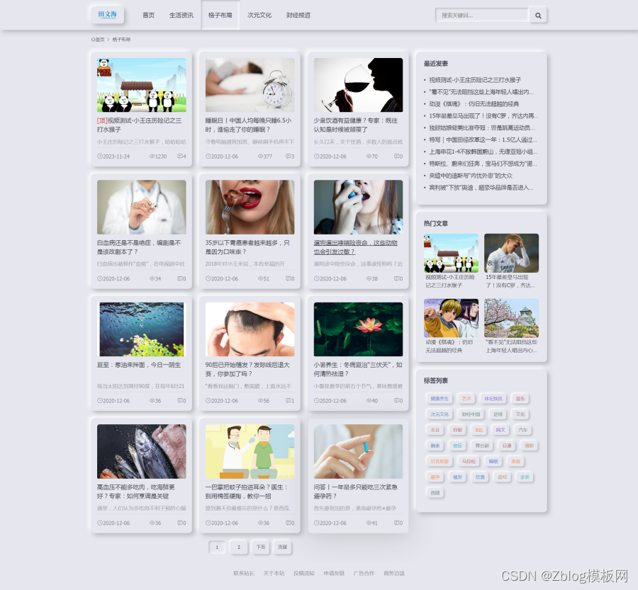Go to pagination page 2

click(239, 547)
